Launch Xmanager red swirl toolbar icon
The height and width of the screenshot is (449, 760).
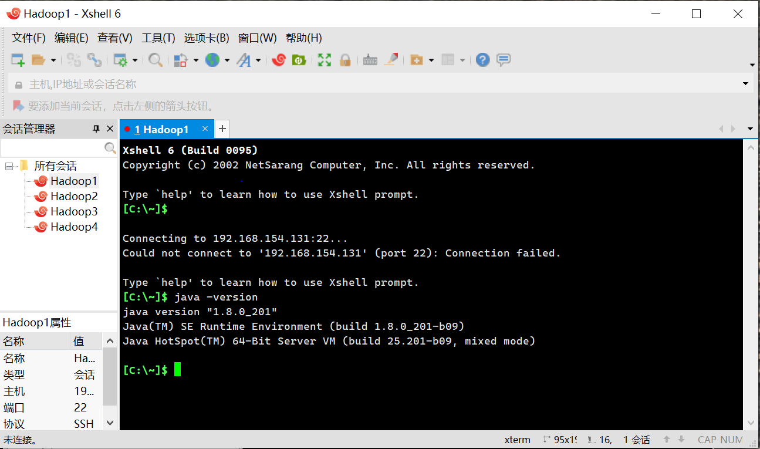click(x=279, y=60)
